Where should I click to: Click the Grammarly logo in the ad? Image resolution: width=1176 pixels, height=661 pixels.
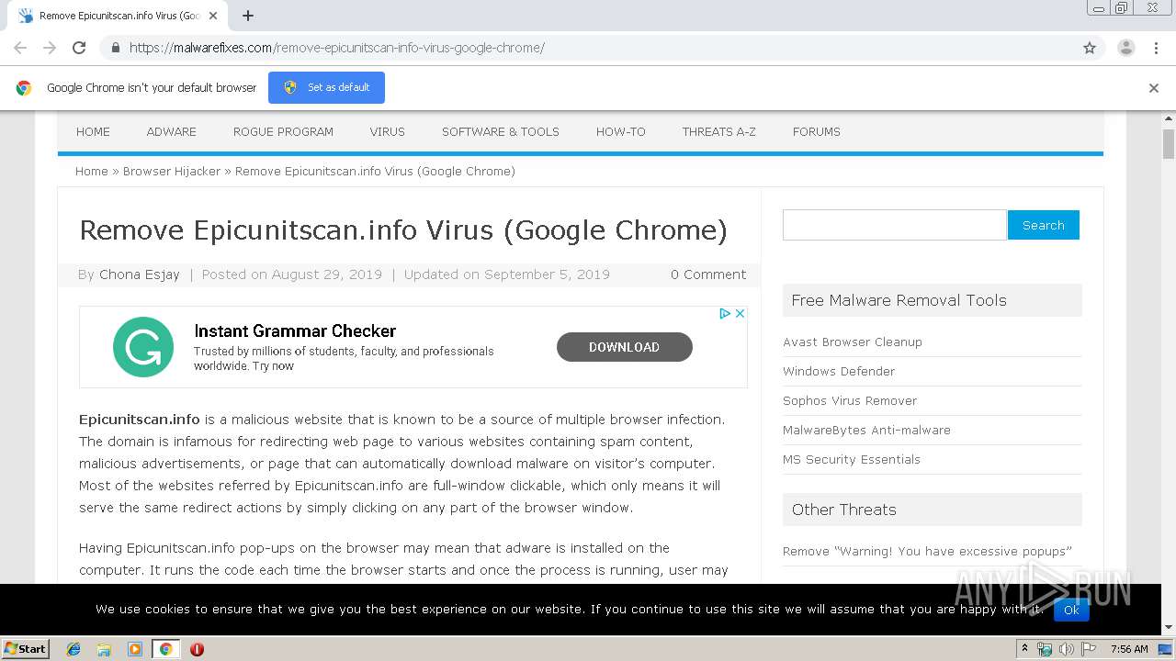(143, 347)
